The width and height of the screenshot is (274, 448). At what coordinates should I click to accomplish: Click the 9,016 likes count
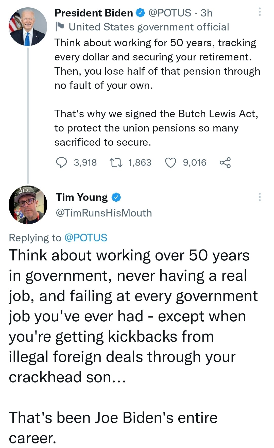194,163
